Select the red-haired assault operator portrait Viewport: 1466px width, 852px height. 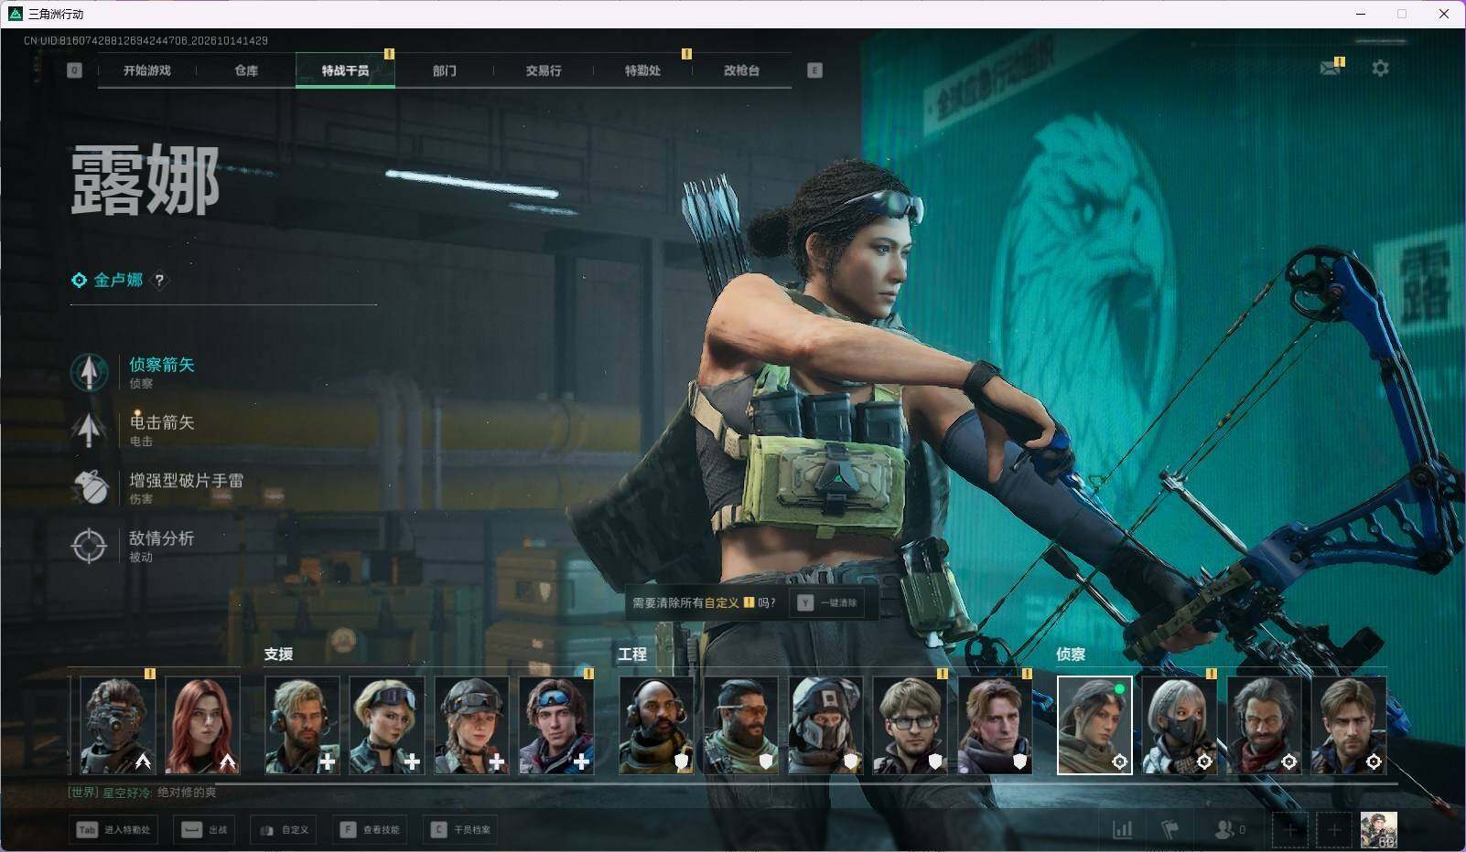tap(202, 726)
